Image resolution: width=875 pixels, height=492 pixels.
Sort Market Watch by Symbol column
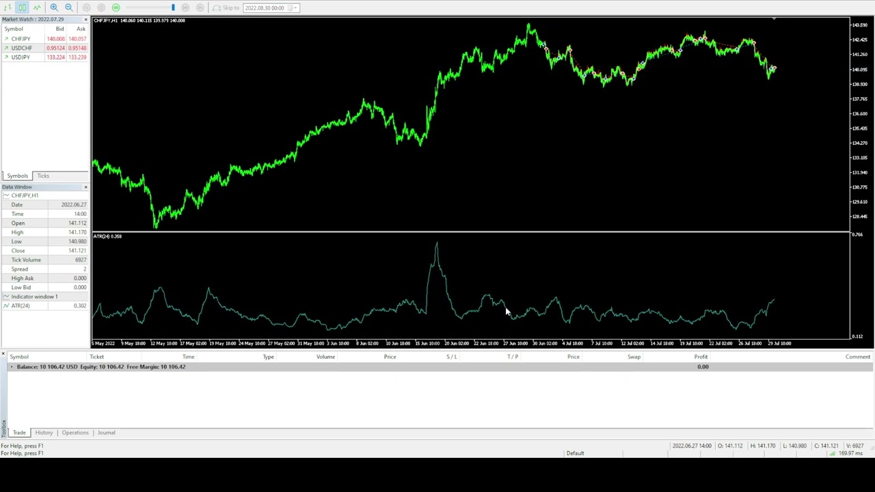tap(14, 29)
